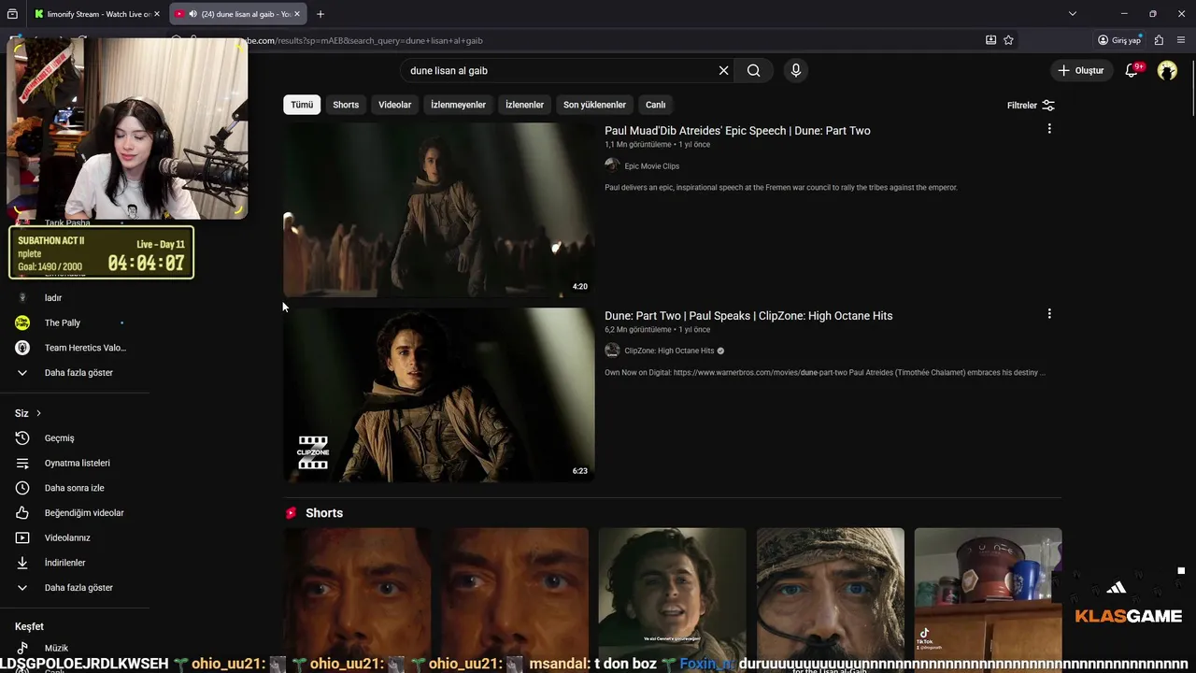Click the Giriş yap sign-in button
Screen dimensions: 1196x673
1119,40
